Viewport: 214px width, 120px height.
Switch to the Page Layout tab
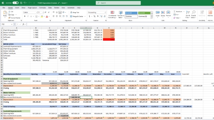tap(32, 8)
